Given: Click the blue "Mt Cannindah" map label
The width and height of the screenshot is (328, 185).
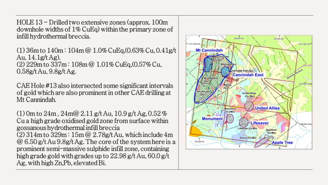Looking at the screenshot, I should 209,50.
